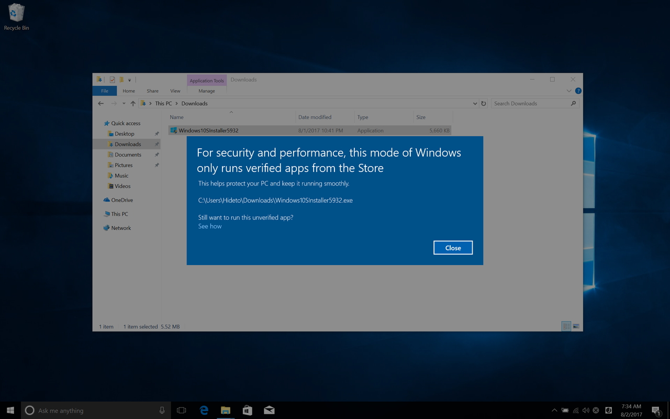
Task: Switch to the Home ribbon tab
Action: 129,91
